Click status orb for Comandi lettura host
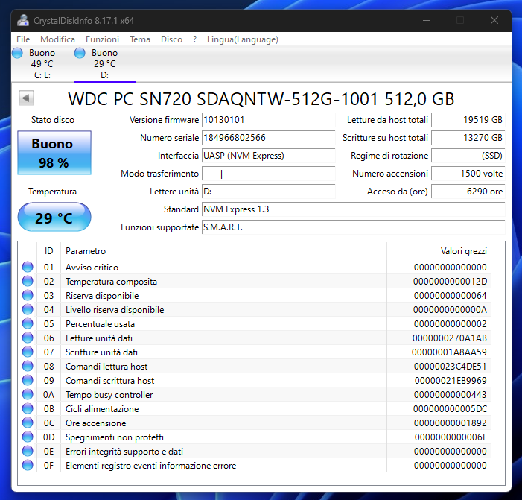 click(28, 366)
